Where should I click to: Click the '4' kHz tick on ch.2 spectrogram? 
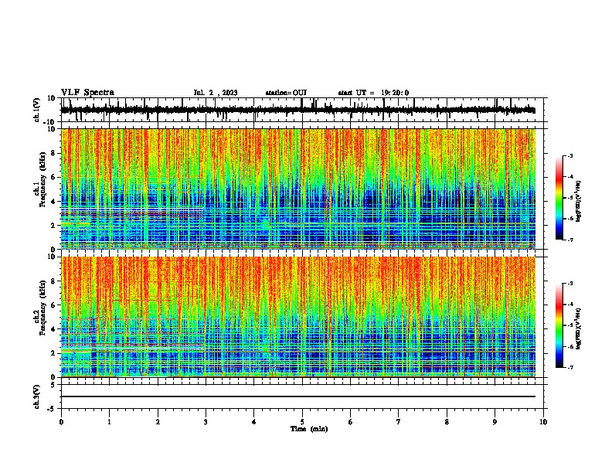pos(54,329)
